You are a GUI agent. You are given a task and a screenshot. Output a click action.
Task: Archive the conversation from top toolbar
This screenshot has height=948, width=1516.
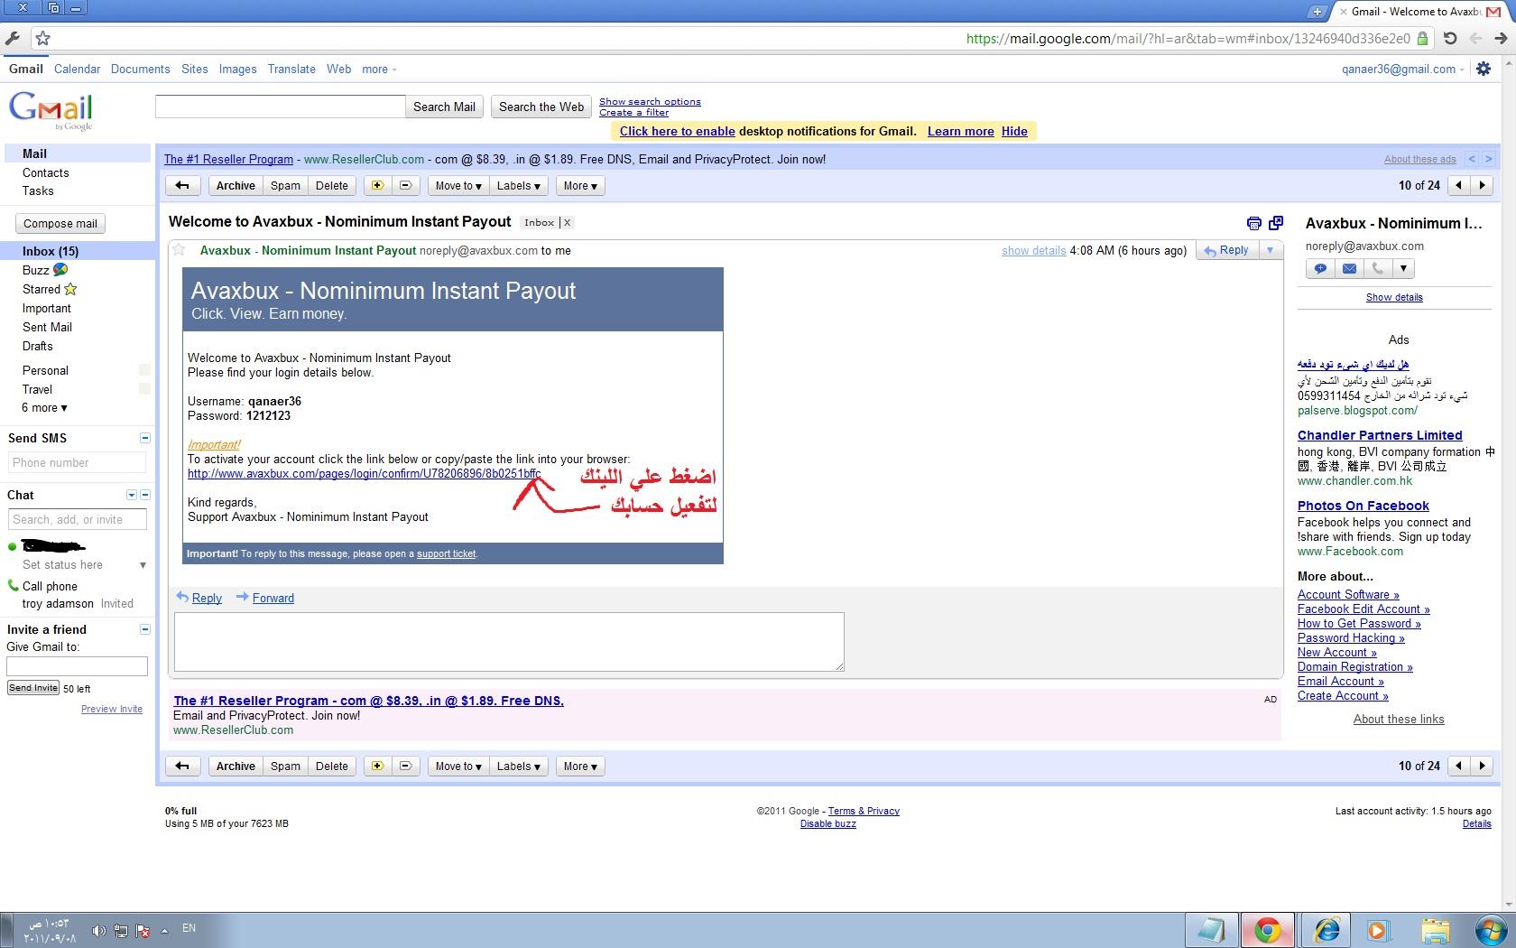click(236, 185)
